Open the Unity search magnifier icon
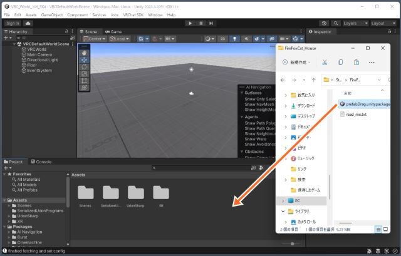The width and height of the screenshot is (401, 256). (x=336, y=23)
